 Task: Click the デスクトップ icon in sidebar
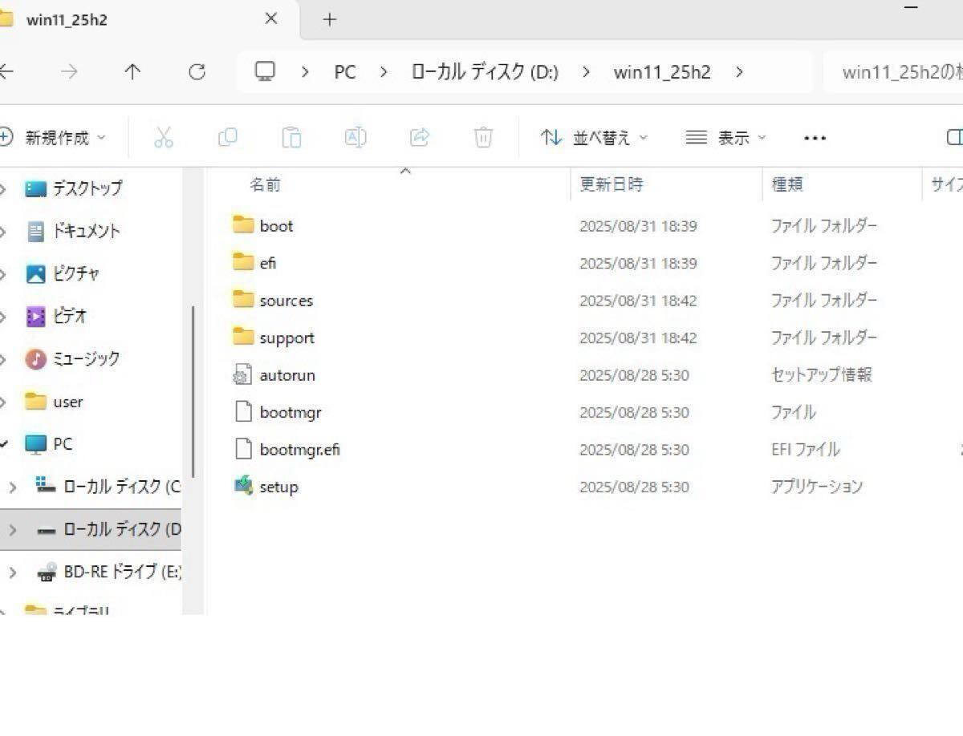pyautogui.click(x=36, y=189)
